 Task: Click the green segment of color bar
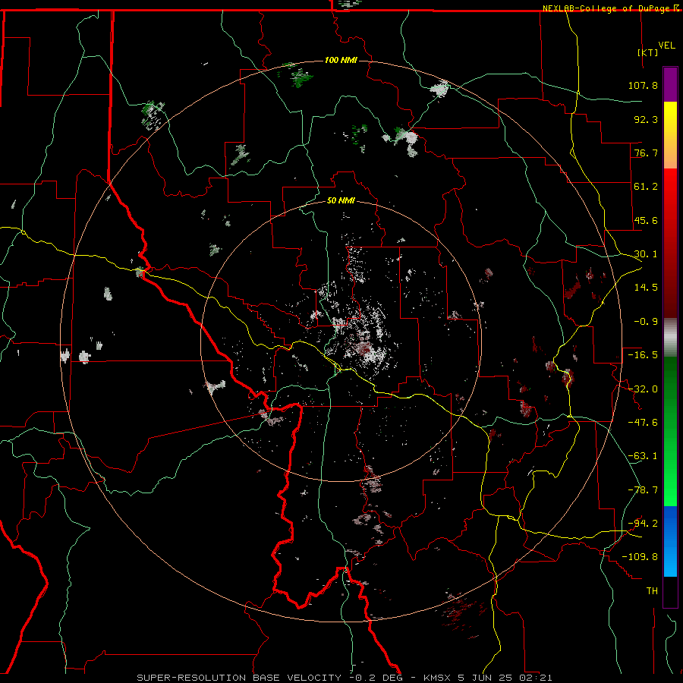tap(670, 431)
